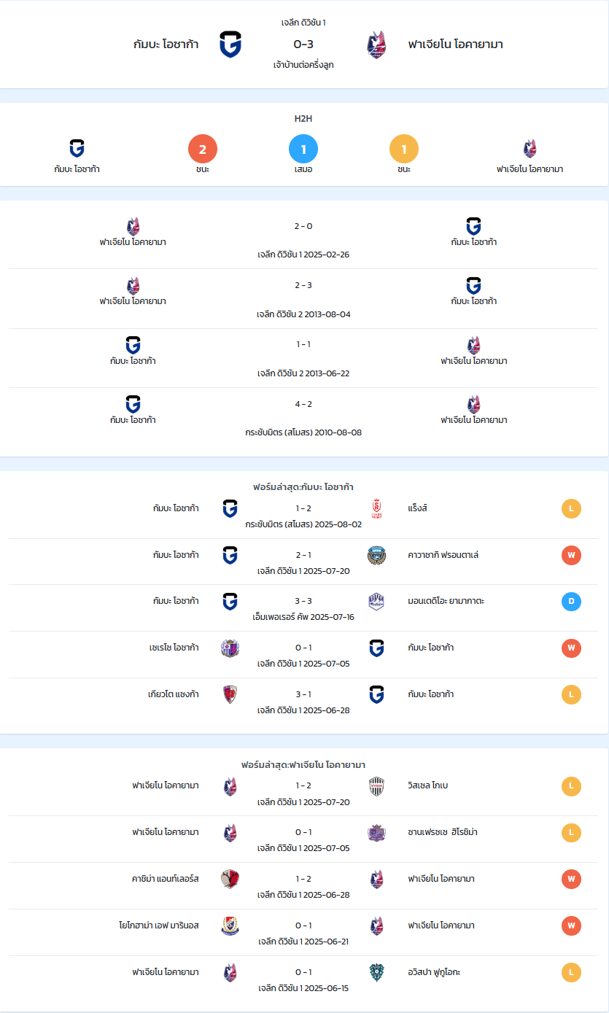609x1013 pixels.
Task: Open the Cerezo Osaka team crest
Action: click(230, 648)
